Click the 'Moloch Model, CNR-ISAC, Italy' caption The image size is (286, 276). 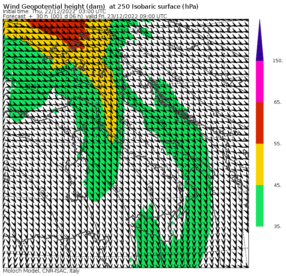(x=41, y=271)
